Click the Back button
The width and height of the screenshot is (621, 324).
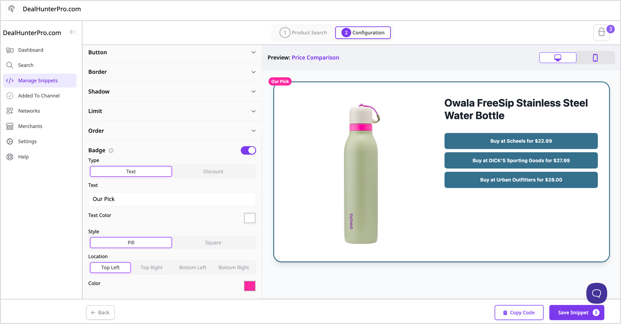(100, 313)
